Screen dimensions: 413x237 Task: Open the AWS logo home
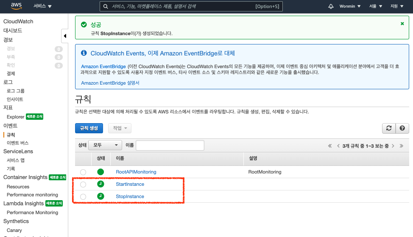(x=17, y=6)
